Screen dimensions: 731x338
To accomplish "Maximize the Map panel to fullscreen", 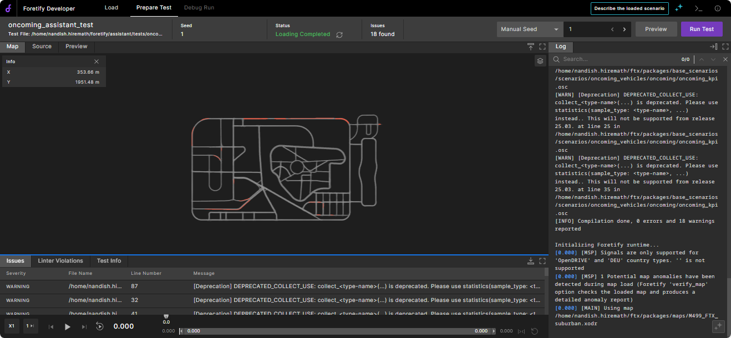I will [x=542, y=47].
